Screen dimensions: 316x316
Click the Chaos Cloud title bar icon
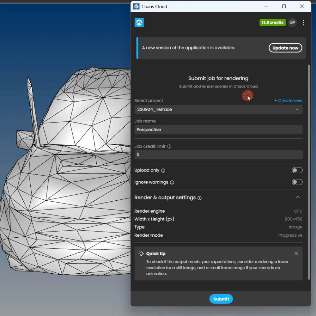coord(137,6)
